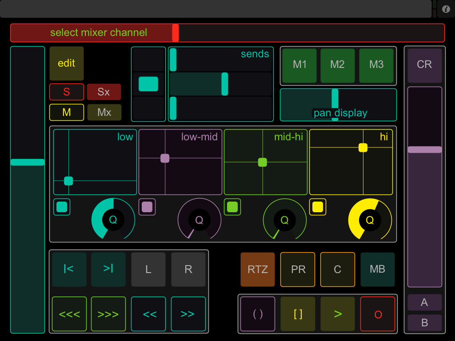Click the L locator button
The height and width of the screenshot is (341, 455).
[148, 270]
